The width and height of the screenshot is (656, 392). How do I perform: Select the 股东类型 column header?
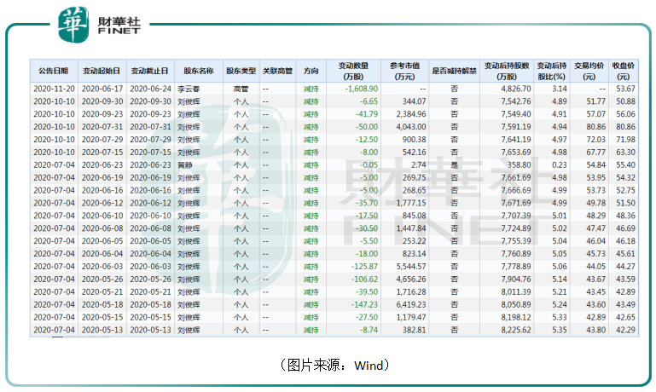click(x=241, y=71)
